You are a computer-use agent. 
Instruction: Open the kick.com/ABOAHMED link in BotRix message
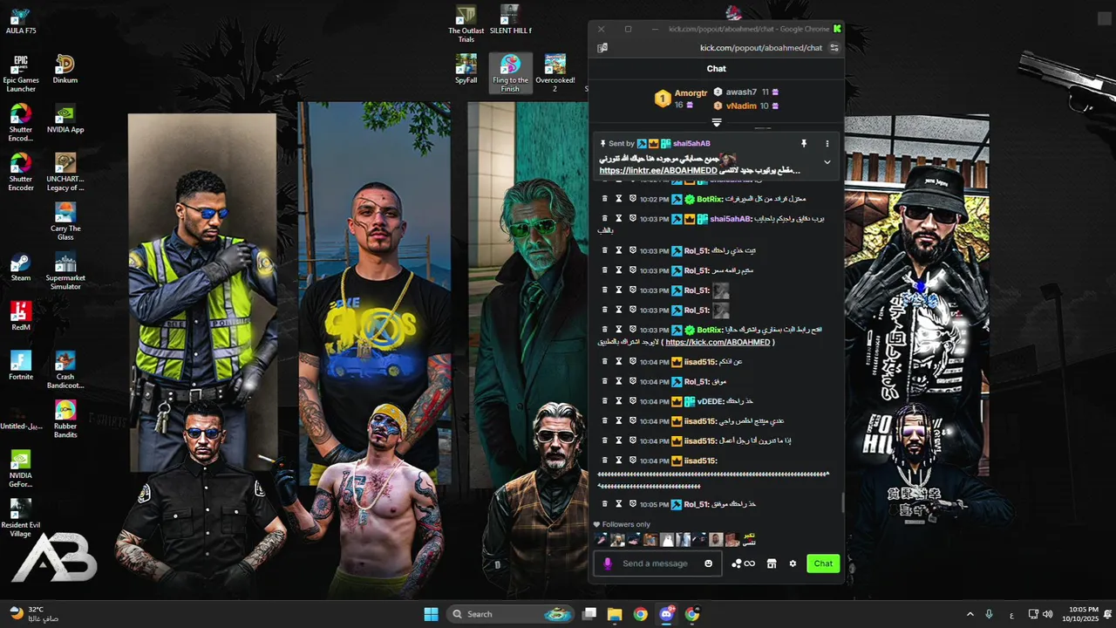718,342
